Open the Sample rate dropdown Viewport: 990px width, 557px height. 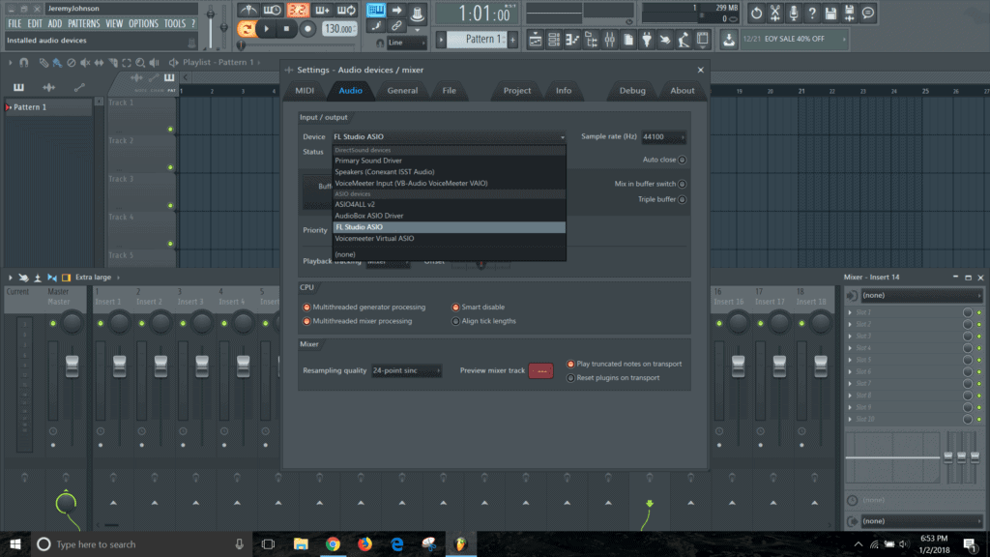coord(663,136)
